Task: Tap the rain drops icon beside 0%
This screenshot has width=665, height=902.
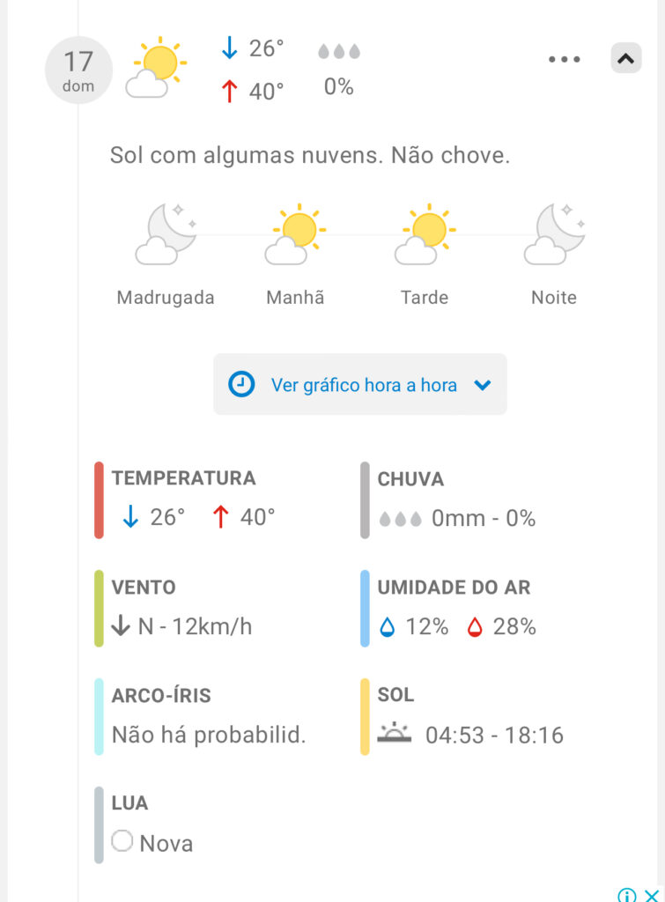Action: [339, 51]
